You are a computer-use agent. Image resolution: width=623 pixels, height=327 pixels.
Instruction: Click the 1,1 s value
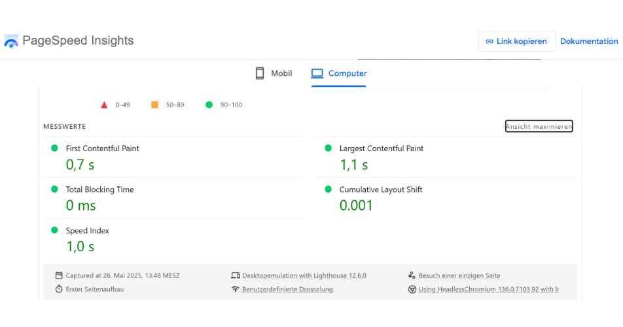pyautogui.click(x=353, y=165)
